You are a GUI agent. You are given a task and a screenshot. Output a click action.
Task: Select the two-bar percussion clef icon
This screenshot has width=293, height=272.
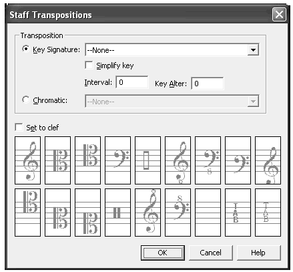[117, 213]
